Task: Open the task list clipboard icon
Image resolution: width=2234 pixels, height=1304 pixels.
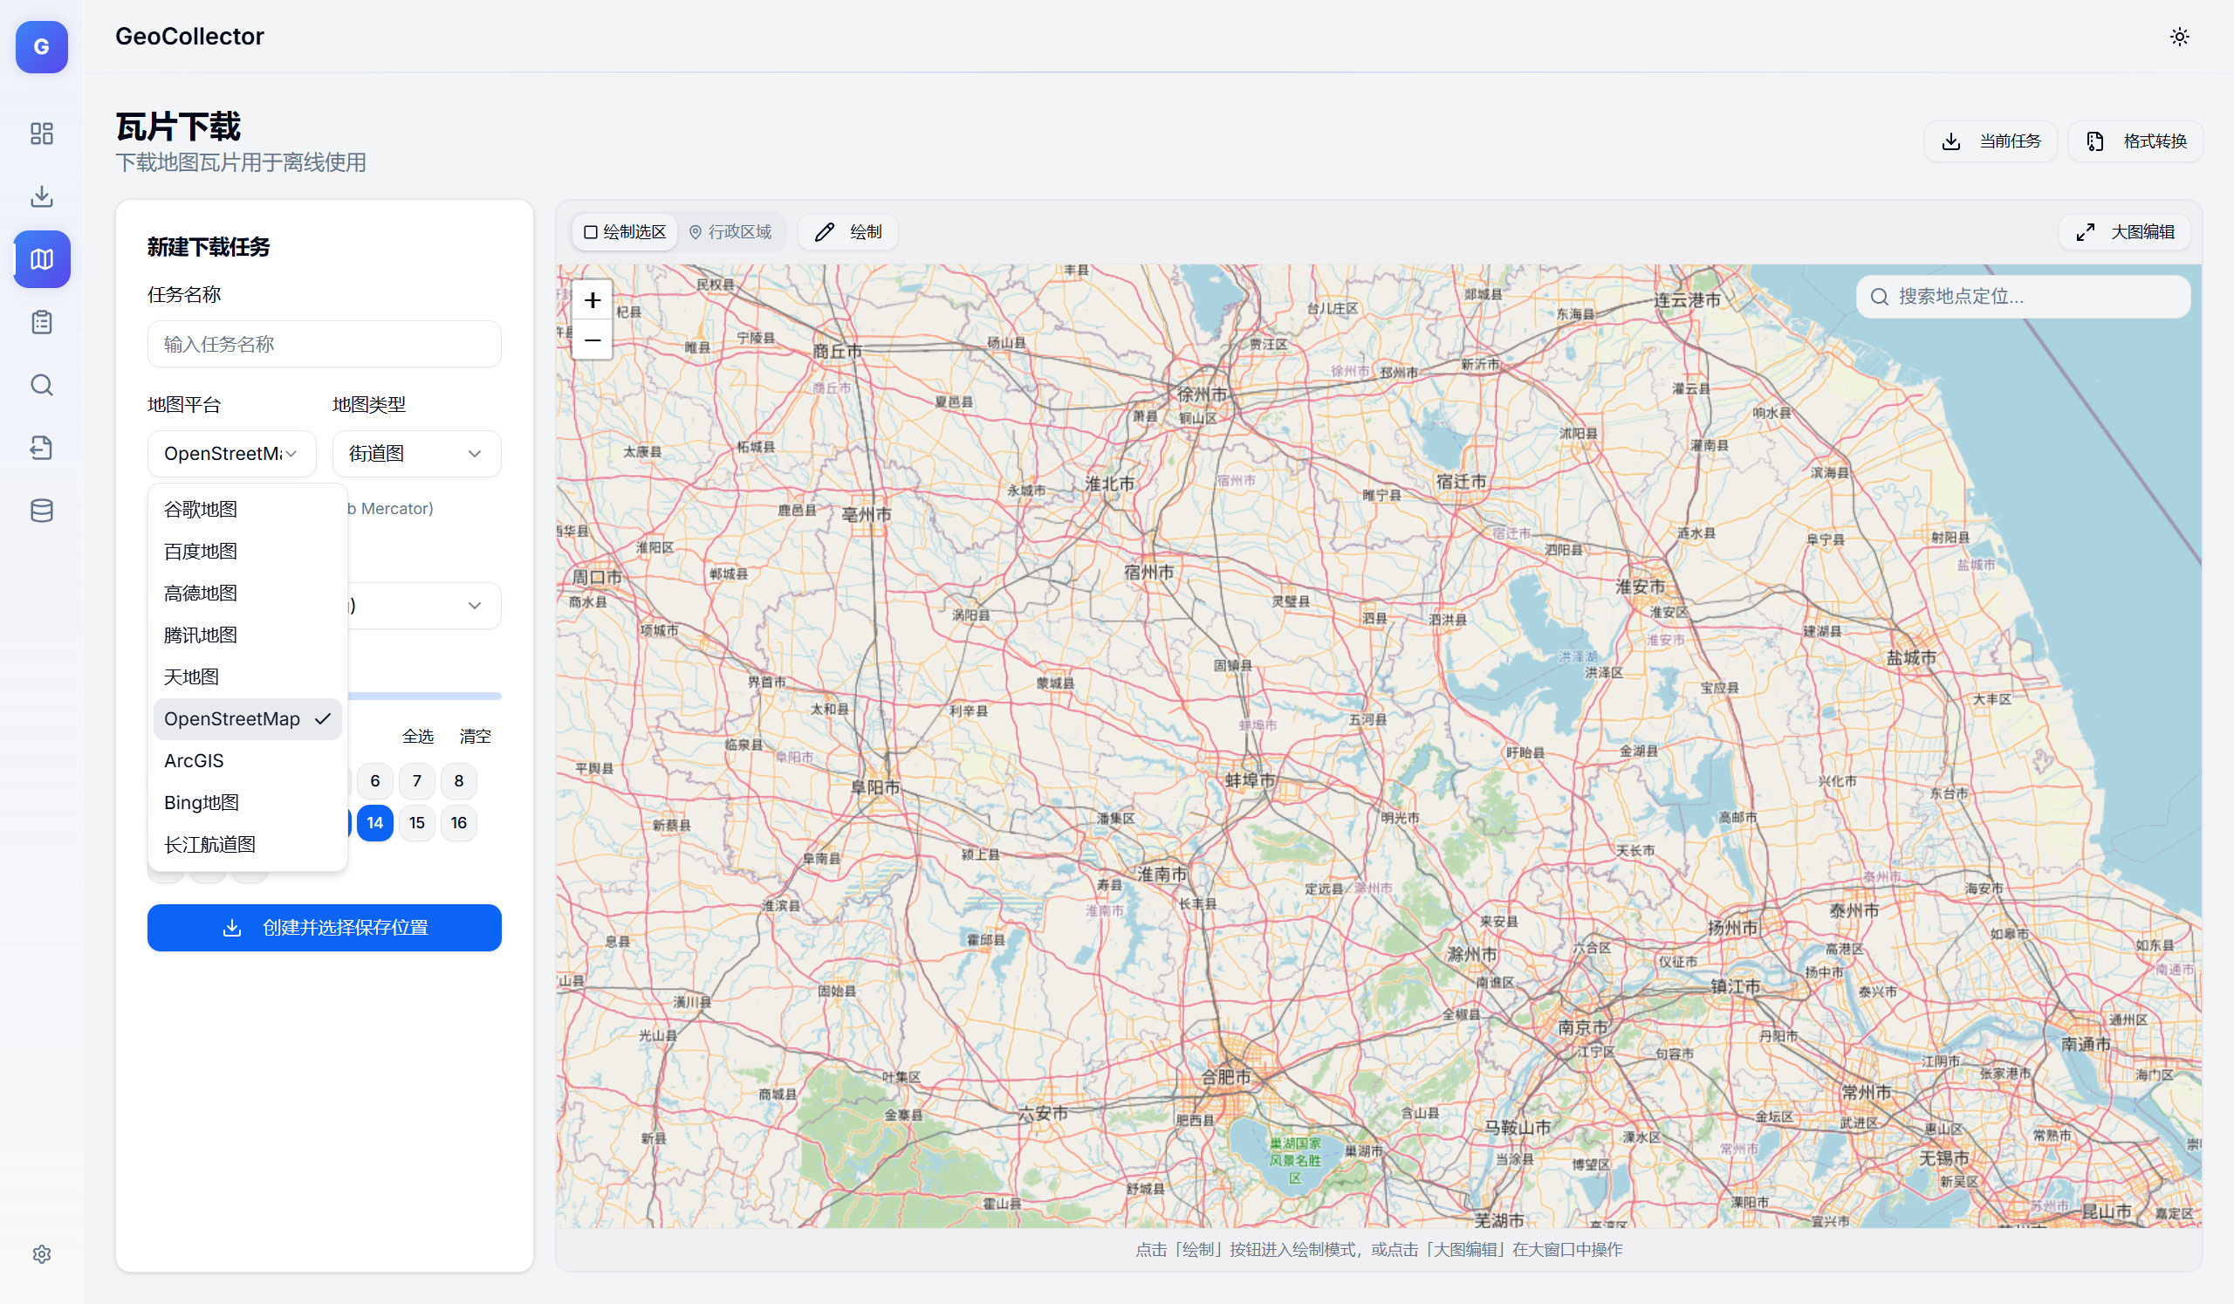Action: [x=41, y=322]
